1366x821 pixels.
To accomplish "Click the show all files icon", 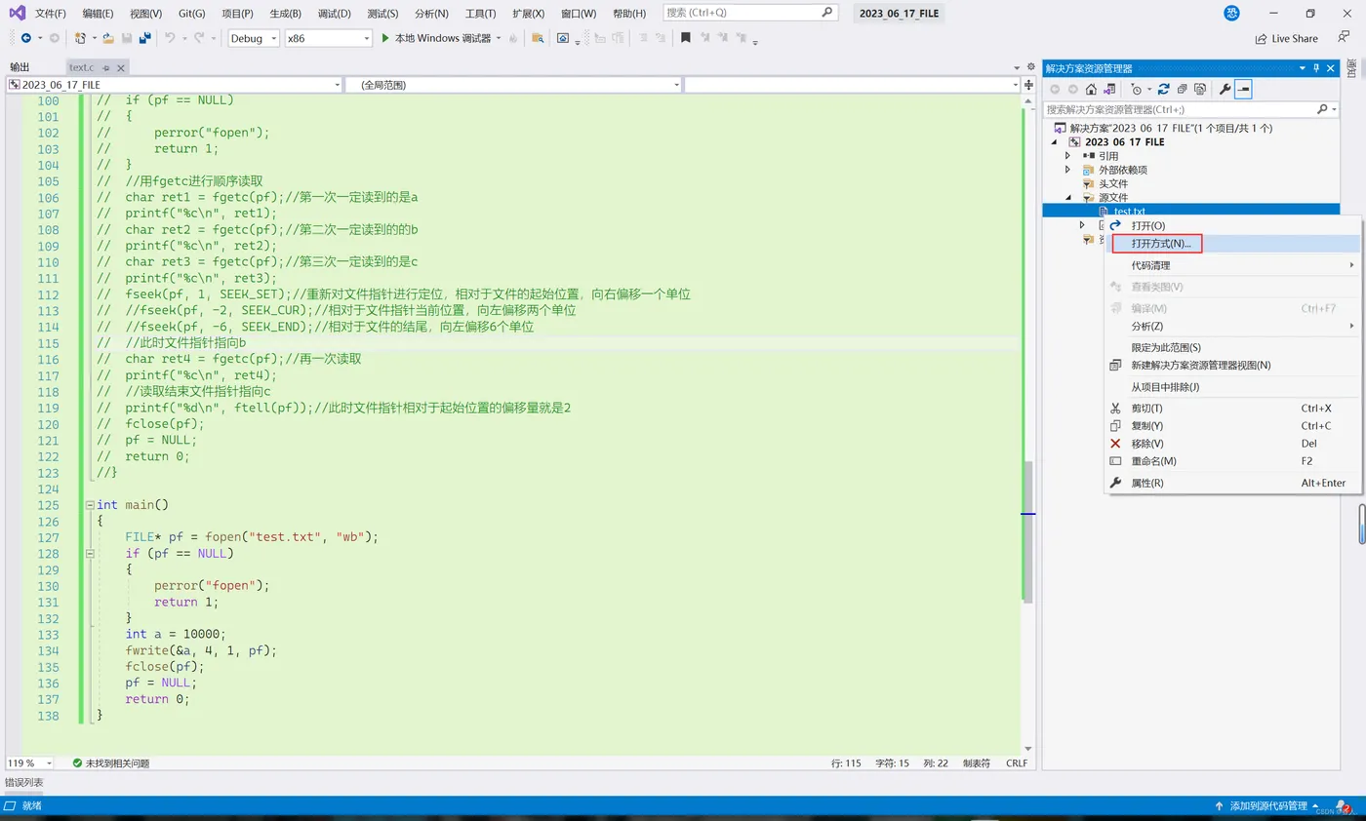I will (x=1199, y=89).
